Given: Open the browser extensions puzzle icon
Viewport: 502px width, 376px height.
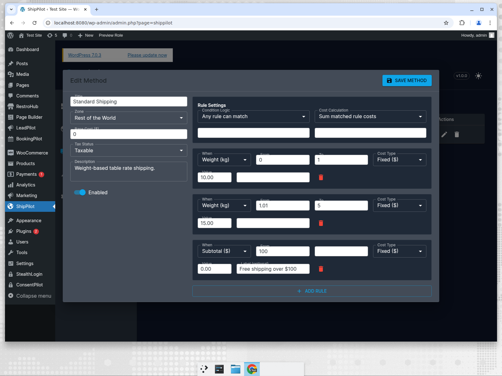Looking at the screenshot, I should (462, 23).
